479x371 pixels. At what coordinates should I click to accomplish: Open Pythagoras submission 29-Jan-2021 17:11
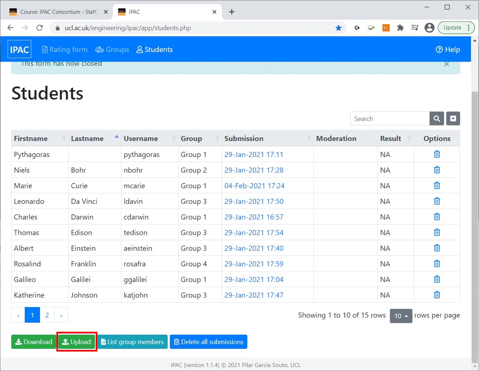coord(254,154)
